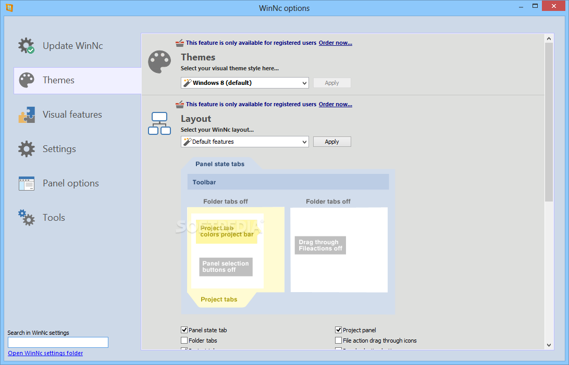Uncheck the Project panel checkbox
The width and height of the screenshot is (569, 365).
(338, 330)
